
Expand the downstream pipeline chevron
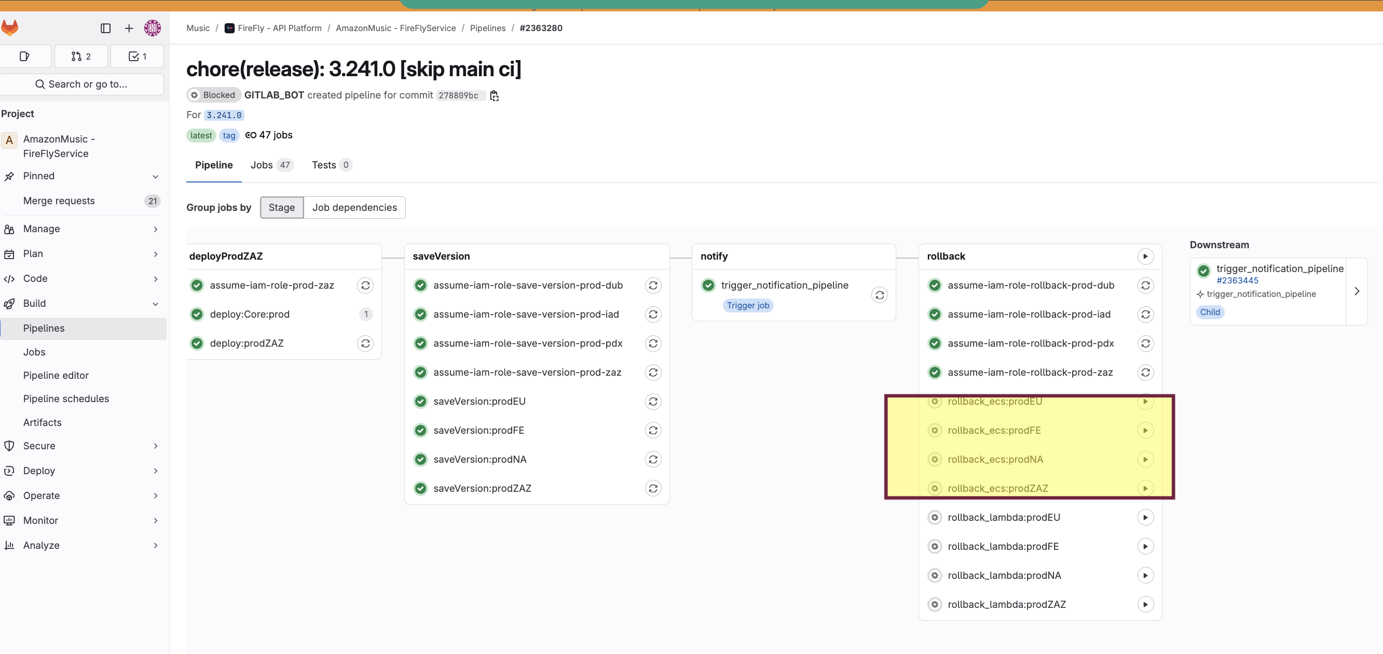pos(1356,291)
